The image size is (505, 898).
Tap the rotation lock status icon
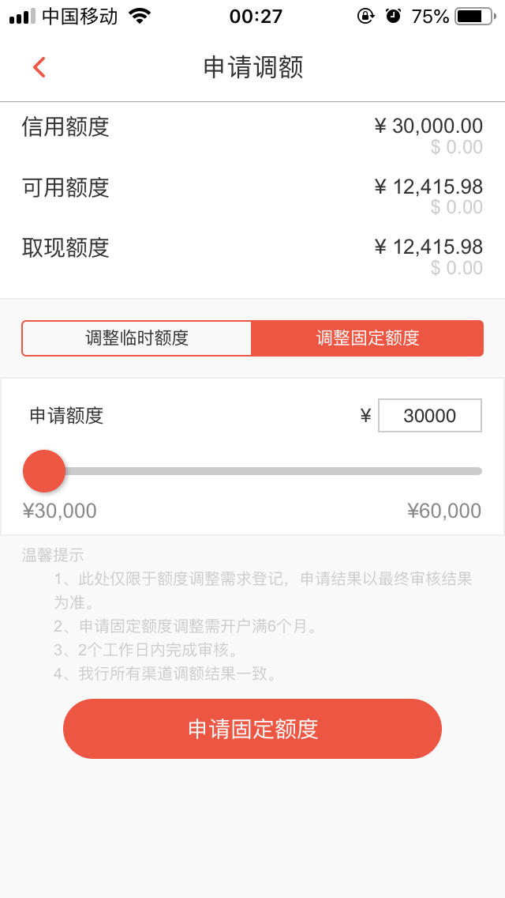pyautogui.click(x=365, y=16)
